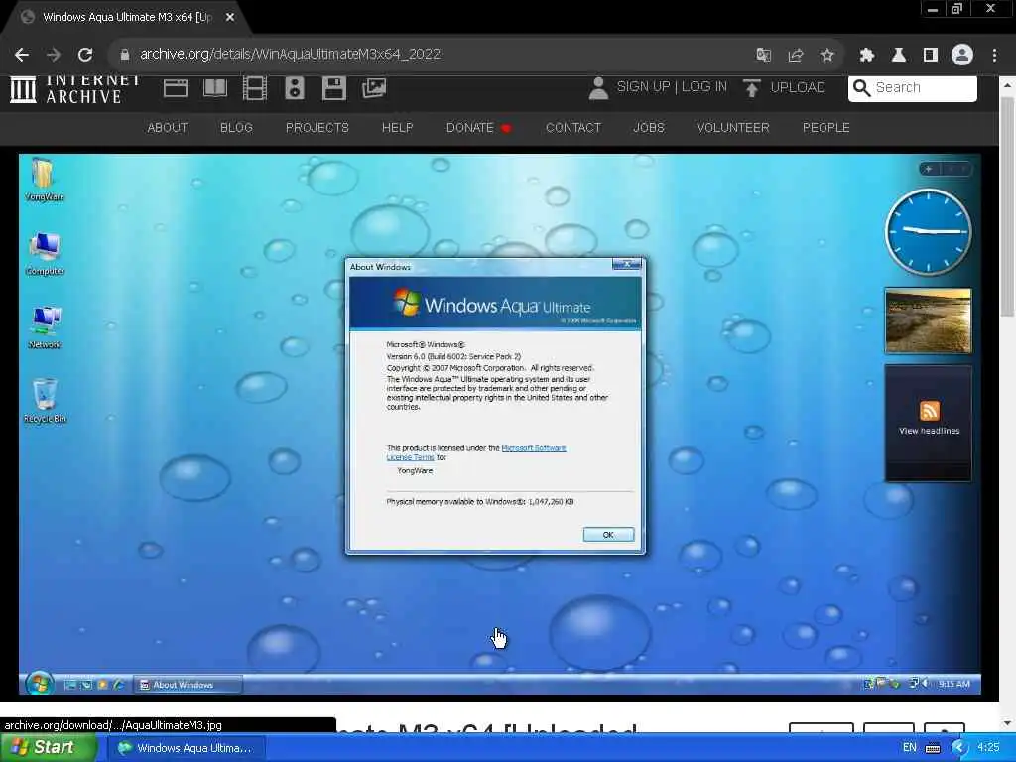Open the BLOG menu item
The width and height of the screenshot is (1016, 762).
[x=236, y=128]
